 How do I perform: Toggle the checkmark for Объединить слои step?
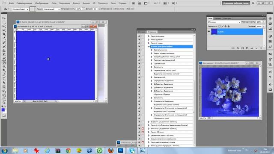pos(139,118)
